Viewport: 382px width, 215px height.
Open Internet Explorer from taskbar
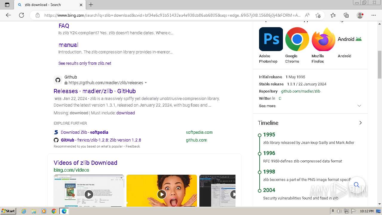24,211
